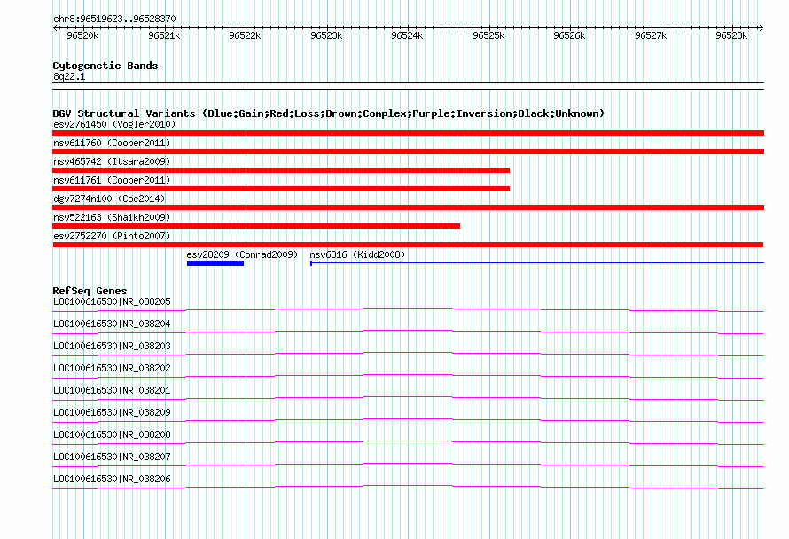Click the RefSeq Genes track heading
This screenshot has width=789, height=539.
[x=90, y=291]
